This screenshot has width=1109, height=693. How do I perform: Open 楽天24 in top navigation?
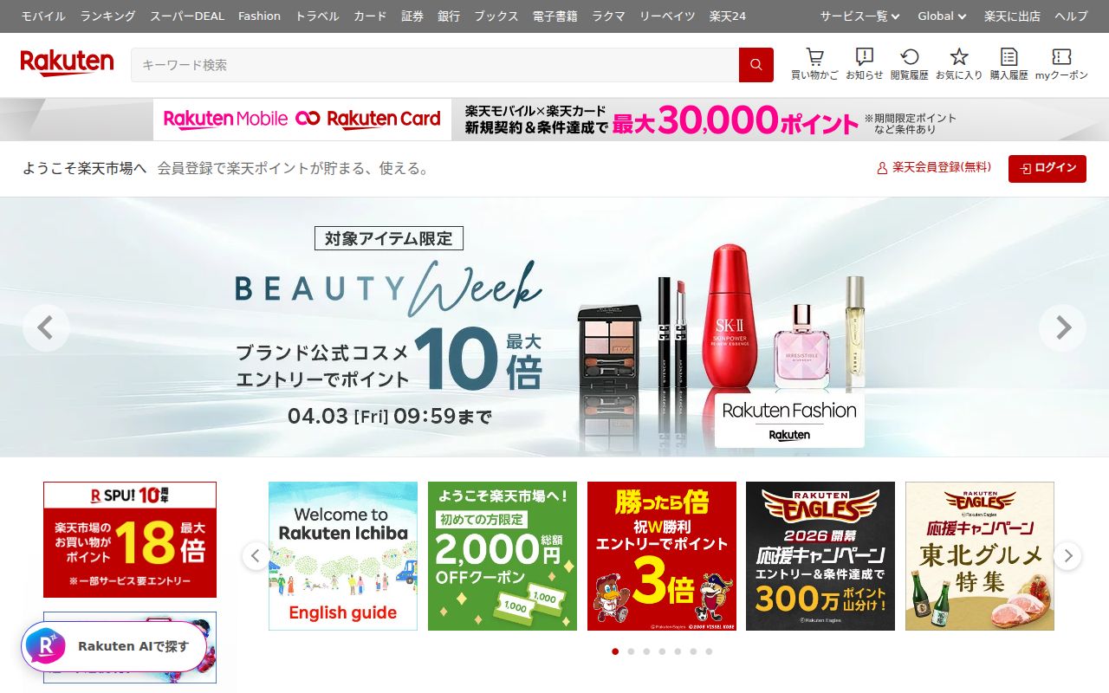[728, 16]
